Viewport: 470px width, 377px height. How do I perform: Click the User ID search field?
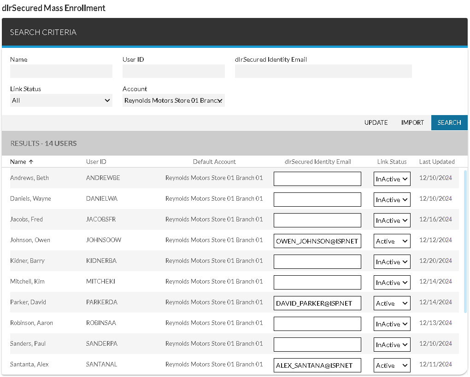click(174, 71)
